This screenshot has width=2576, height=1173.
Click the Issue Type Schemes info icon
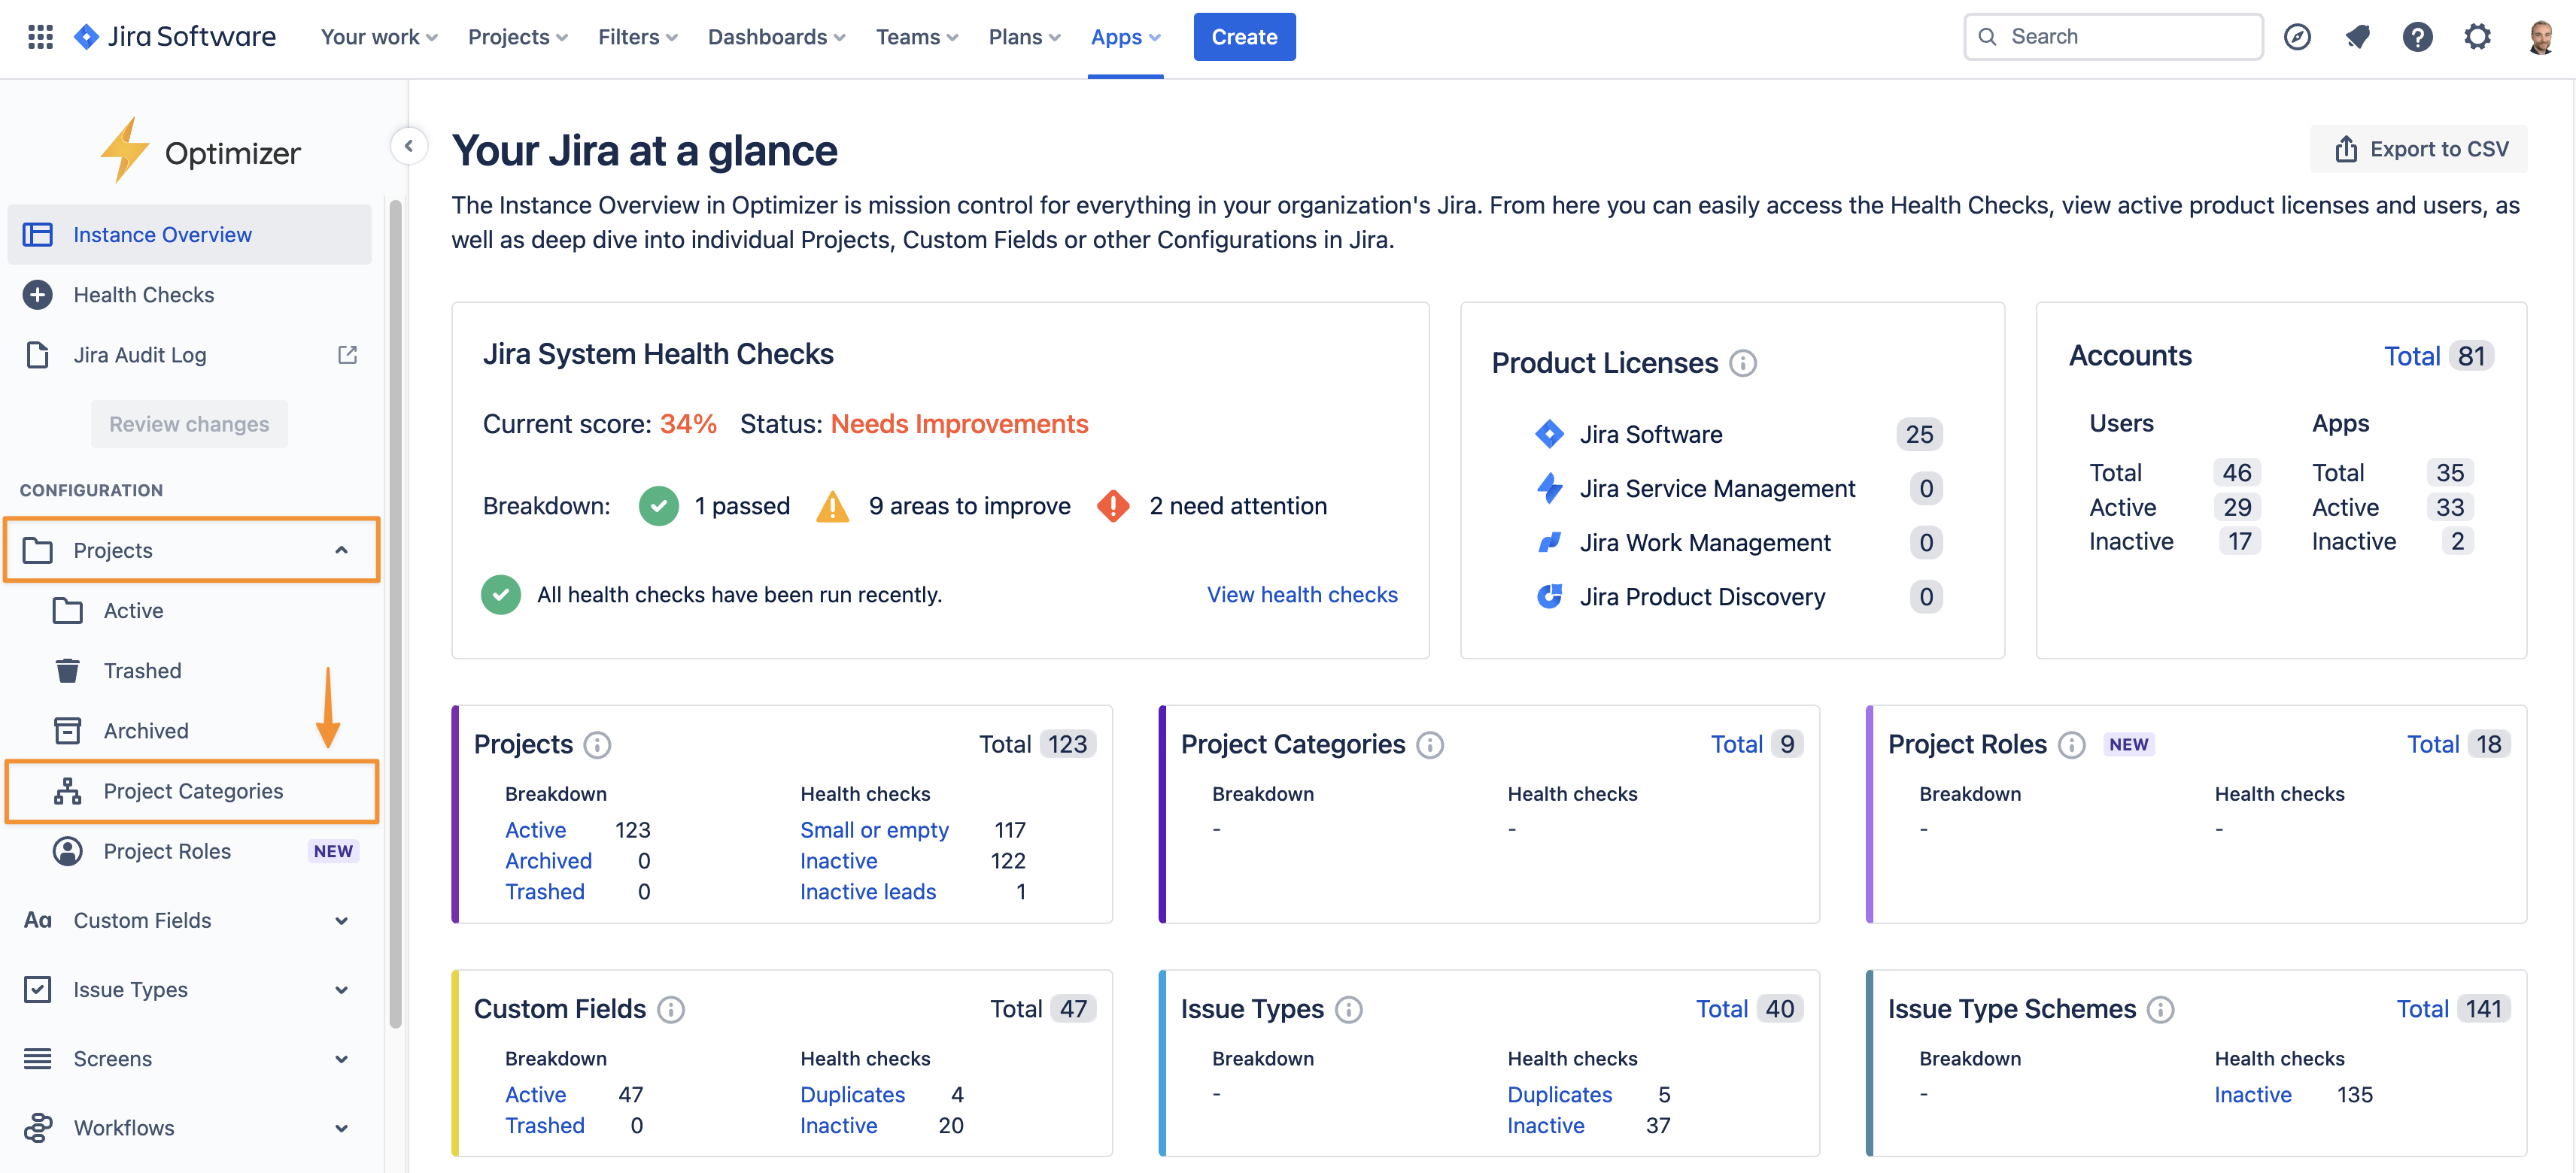[2160, 1009]
